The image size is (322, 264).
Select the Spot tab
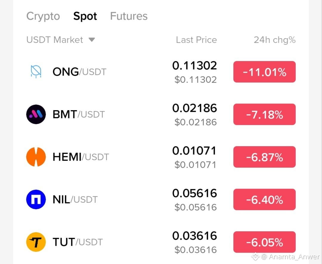click(x=85, y=16)
